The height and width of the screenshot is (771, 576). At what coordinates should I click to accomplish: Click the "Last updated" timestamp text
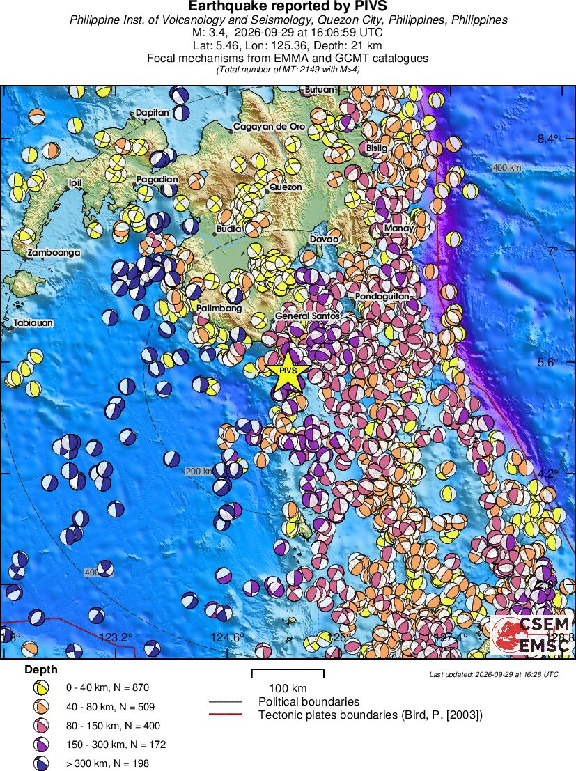tap(494, 674)
